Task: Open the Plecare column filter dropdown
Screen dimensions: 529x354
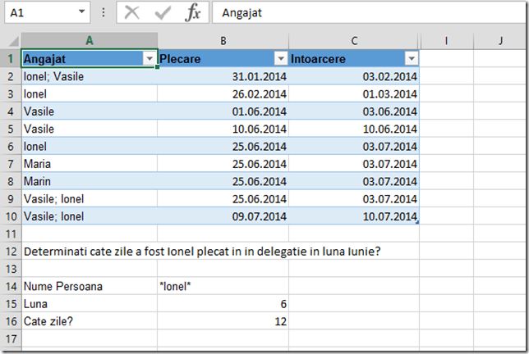Action: point(280,59)
